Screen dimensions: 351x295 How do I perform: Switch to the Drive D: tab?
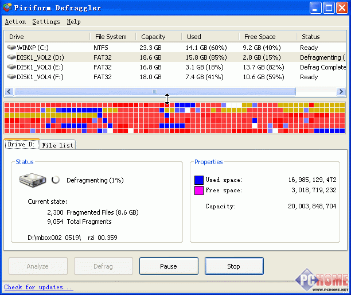22,145
